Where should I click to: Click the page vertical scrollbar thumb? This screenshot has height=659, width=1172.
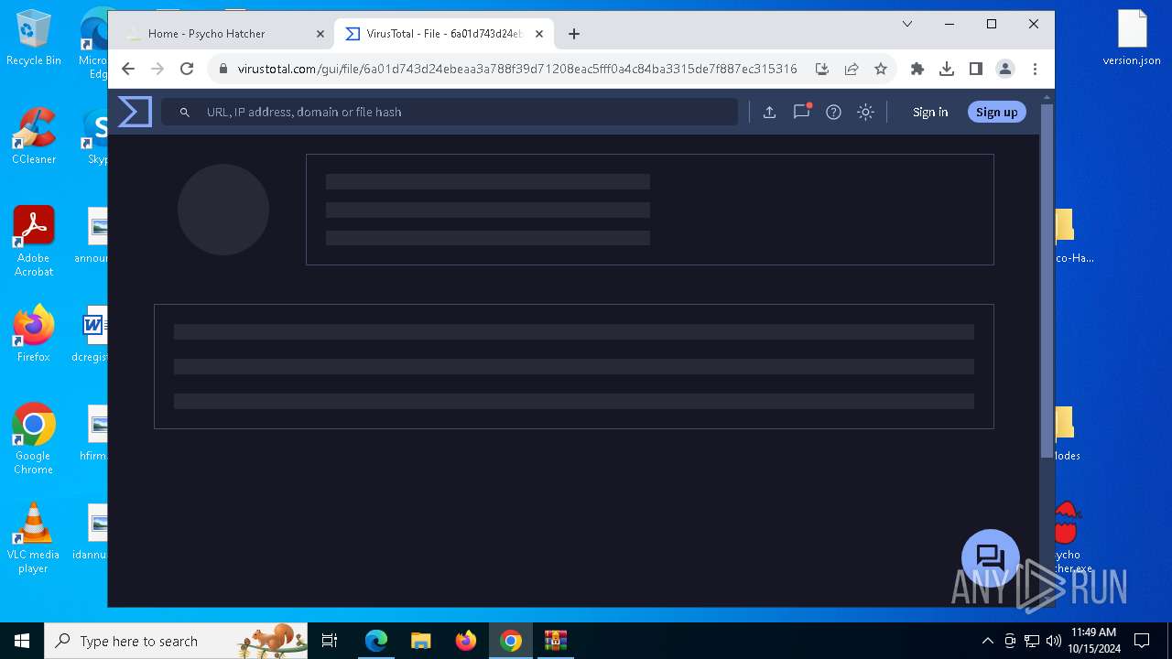(x=1047, y=279)
